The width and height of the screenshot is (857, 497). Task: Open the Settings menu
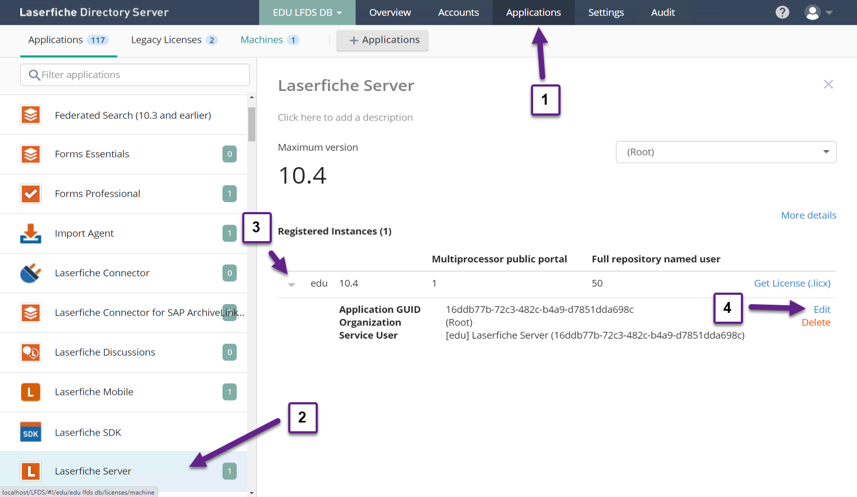(x=606, y=12)
